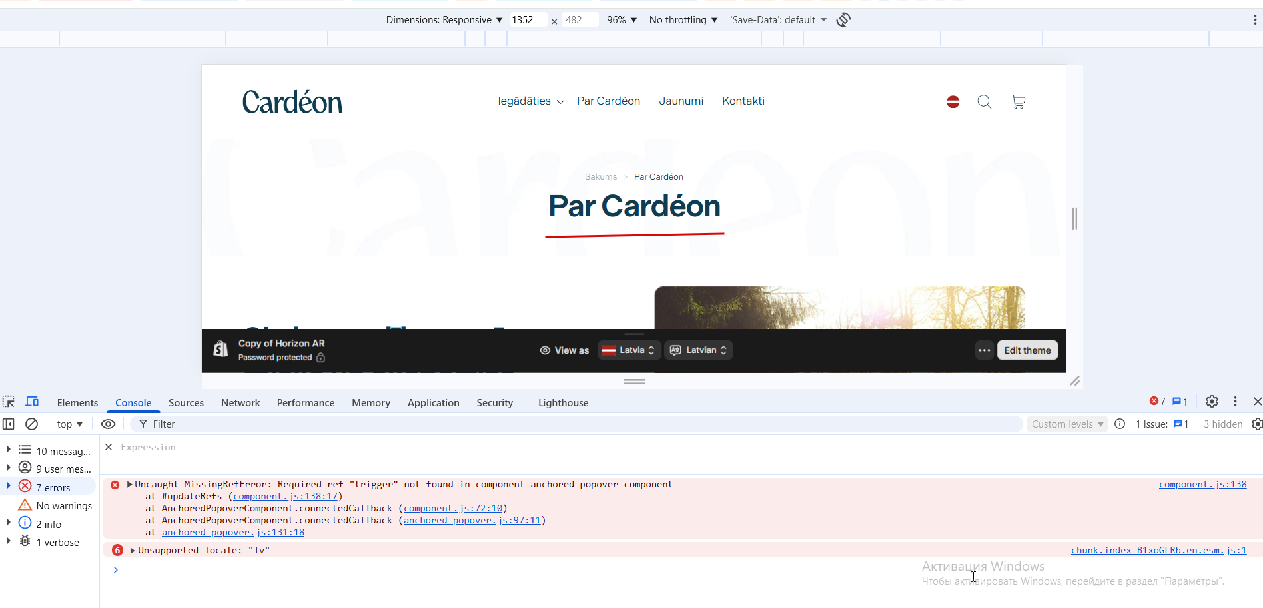The width and height of the screenshot is (1263, 608).
Task: Click the console Filter input field
Action: coord(577,424)
